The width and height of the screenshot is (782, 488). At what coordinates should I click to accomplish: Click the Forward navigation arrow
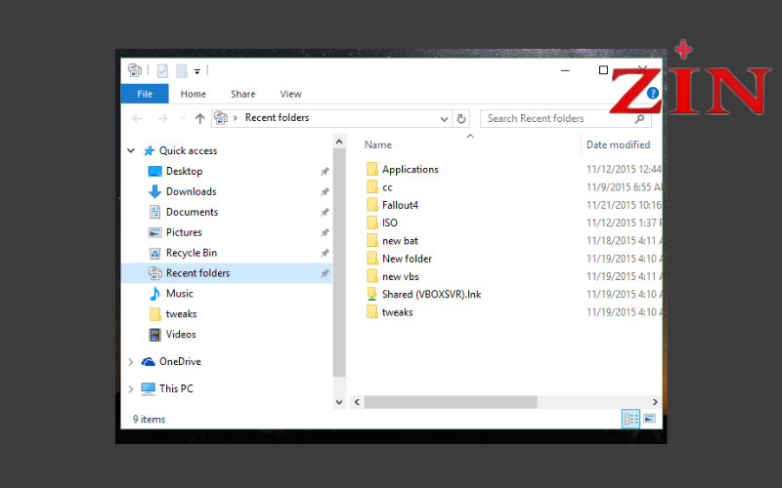point(162,118)
